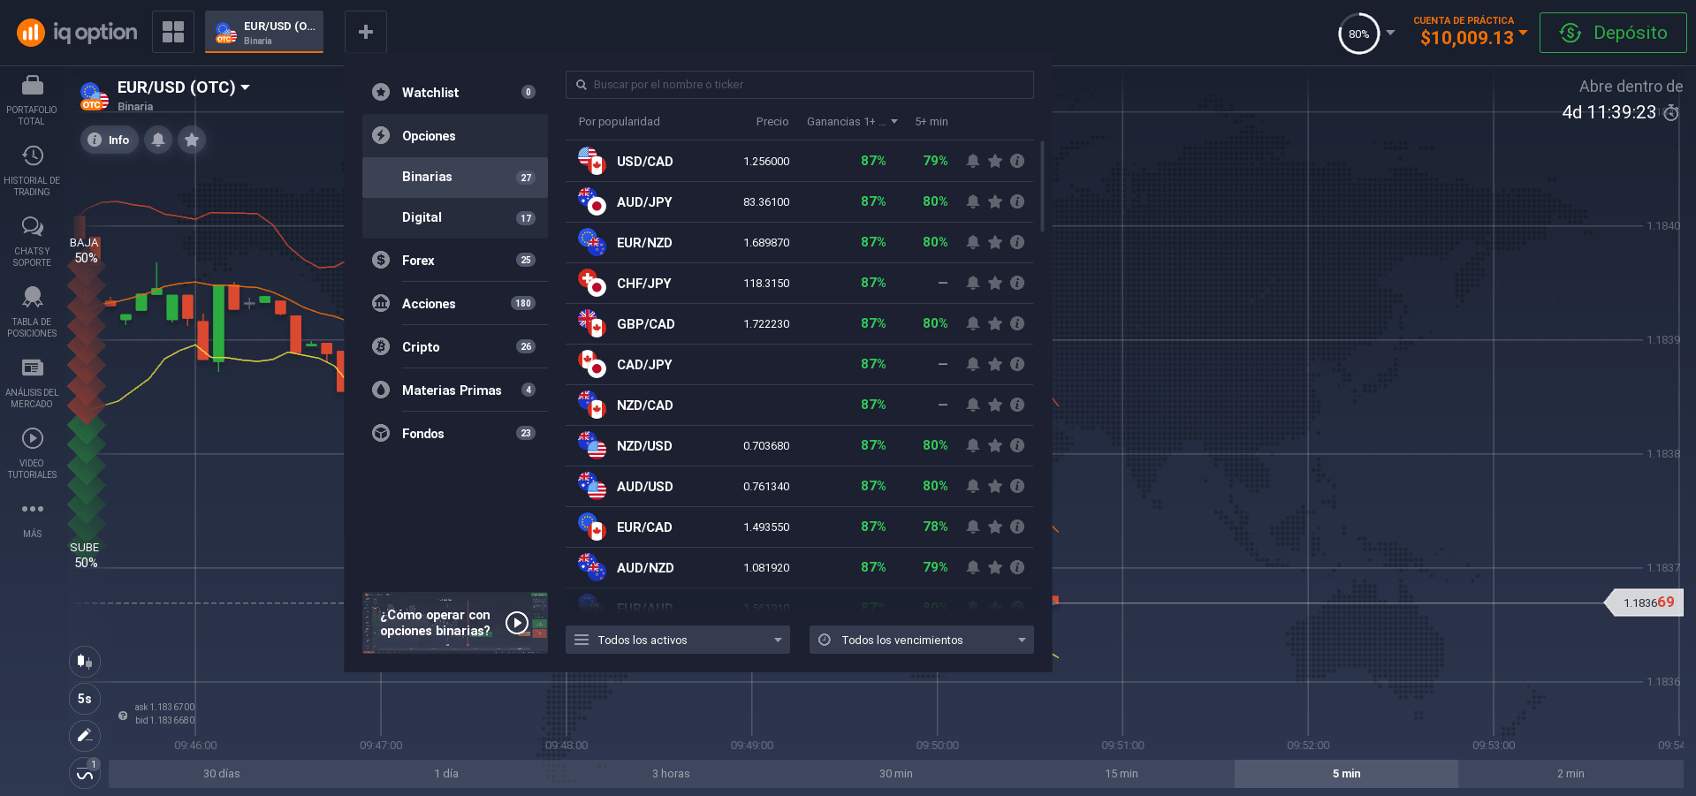The image size is (1696, 796).
Task: Click the 1.183669 current price tag
Action: [x=1645, y=603]
